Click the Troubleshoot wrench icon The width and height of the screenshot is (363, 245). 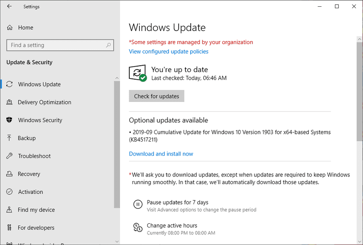pos(10,156)
